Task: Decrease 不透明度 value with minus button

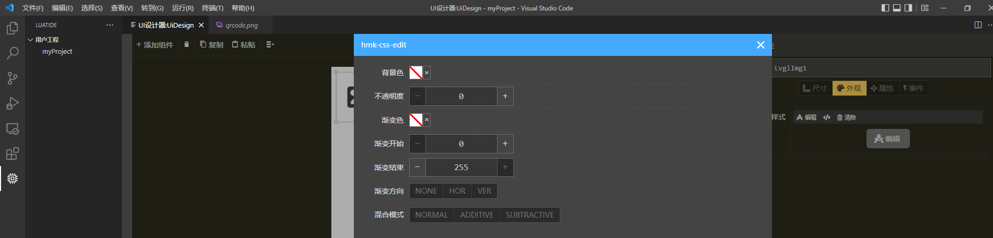Action: tap(418, 97)
